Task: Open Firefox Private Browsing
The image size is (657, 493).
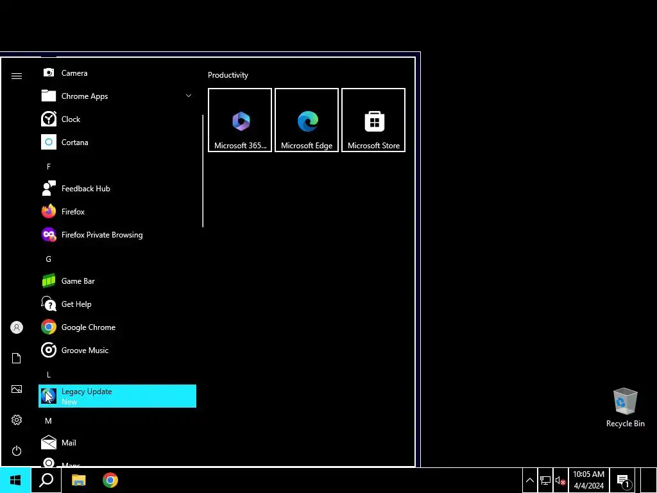Action: click(x=117, y=235)
